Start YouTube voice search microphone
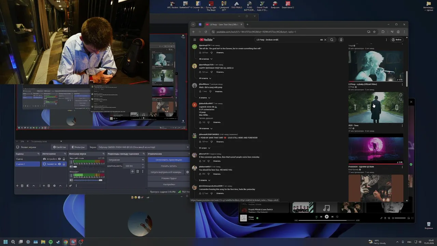Image resolution: width=437 pixels, height=246 pixels. [341, 40]
